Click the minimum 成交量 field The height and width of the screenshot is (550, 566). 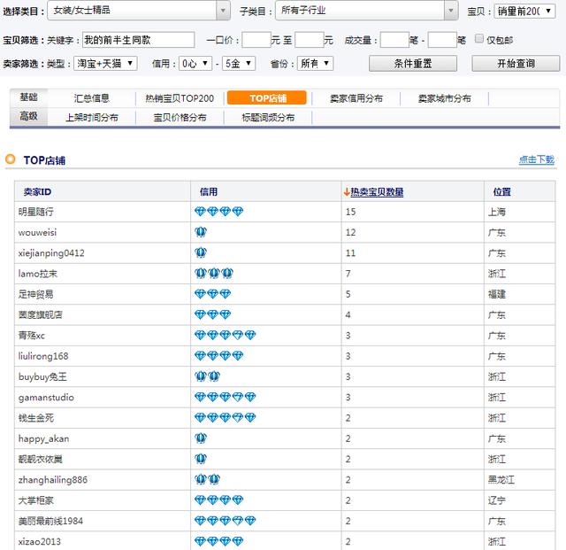394,40
